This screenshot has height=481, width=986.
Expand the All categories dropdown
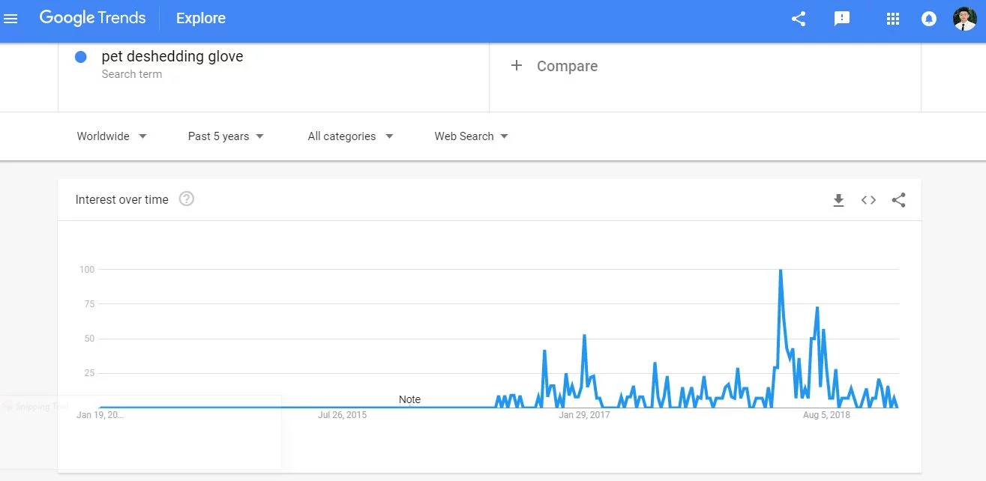350,136
